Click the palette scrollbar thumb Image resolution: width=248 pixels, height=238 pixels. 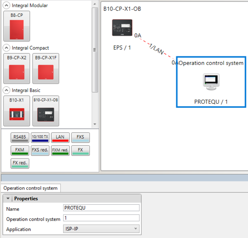[95, 50]
